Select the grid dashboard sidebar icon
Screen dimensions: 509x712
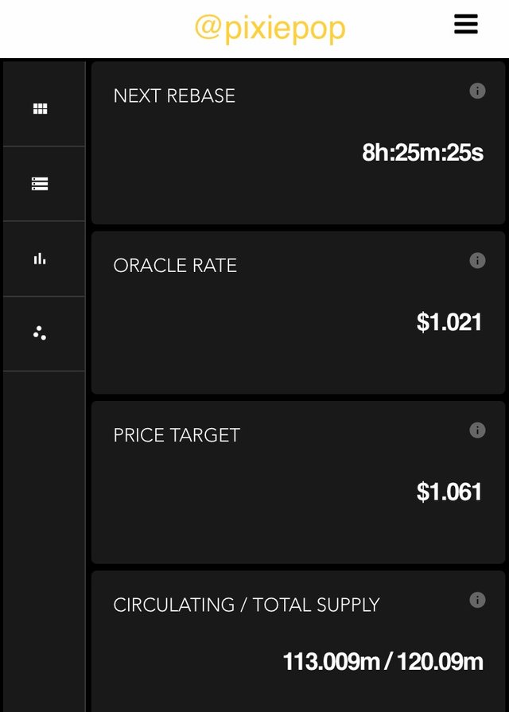pyautogui.click(x=40, y=108)
